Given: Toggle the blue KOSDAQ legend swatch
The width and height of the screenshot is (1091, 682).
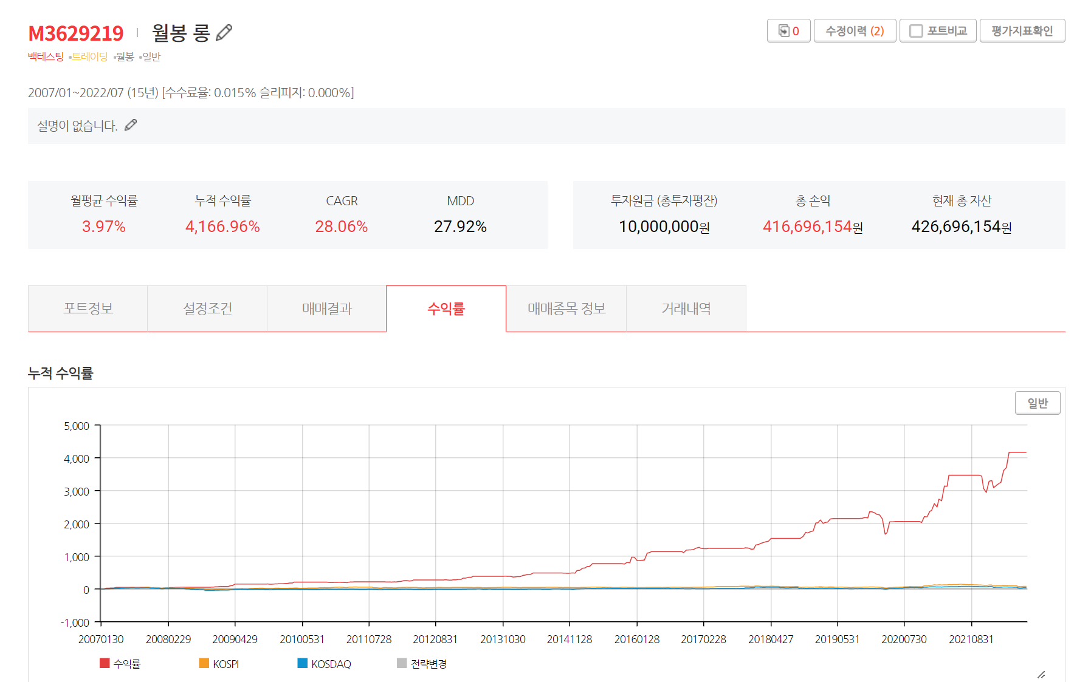Looking at the screenshot, I should click(302, 663).
